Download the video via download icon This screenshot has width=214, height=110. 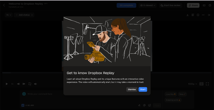click(x=188, y=15)
